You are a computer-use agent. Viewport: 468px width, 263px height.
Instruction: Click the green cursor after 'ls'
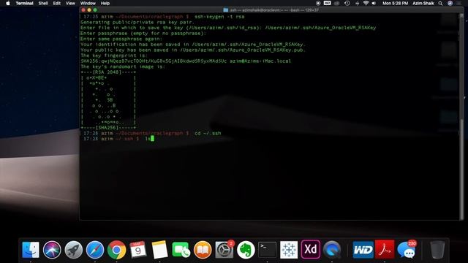coord(152,139)
